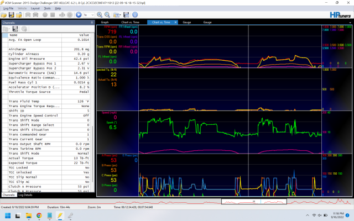Image resolution: width=354 pixels, height=221 pixels.
Task: Zoom in with the magnifier plus icon
Action: coord(100,15)
